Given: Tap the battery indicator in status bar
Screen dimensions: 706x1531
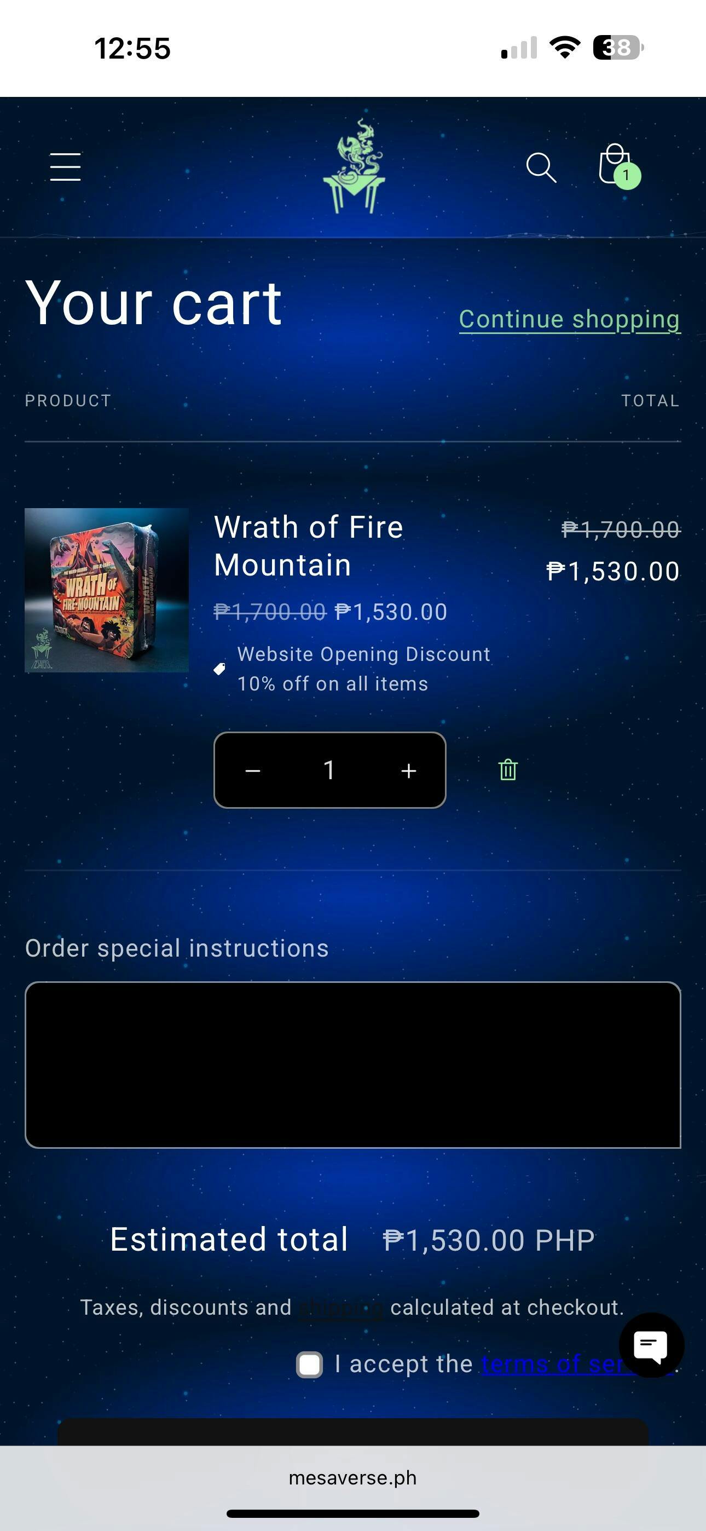Looking at the screenshot, I should pos(618,48).
